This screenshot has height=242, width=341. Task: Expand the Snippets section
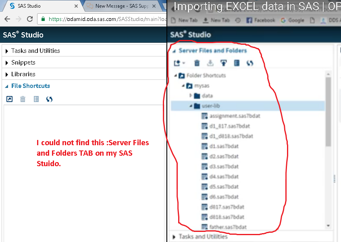(x=6, y=63)
